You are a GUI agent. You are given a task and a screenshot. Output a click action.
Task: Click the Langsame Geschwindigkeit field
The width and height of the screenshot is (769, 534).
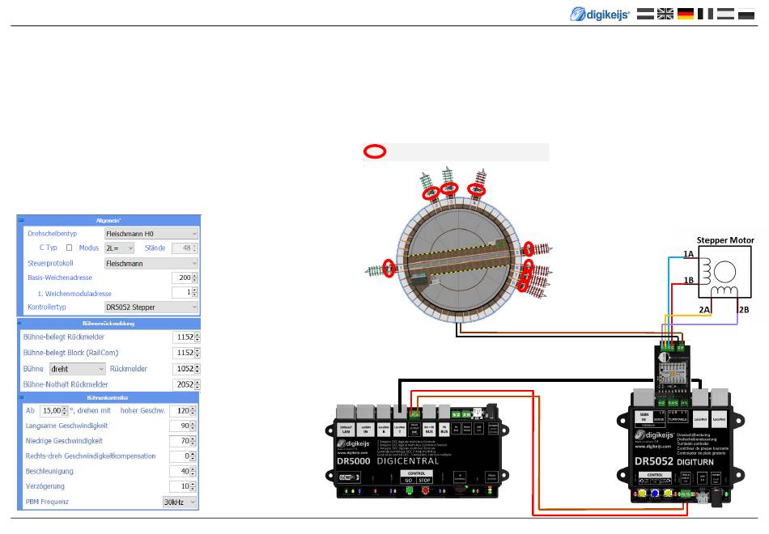point(183,426)
